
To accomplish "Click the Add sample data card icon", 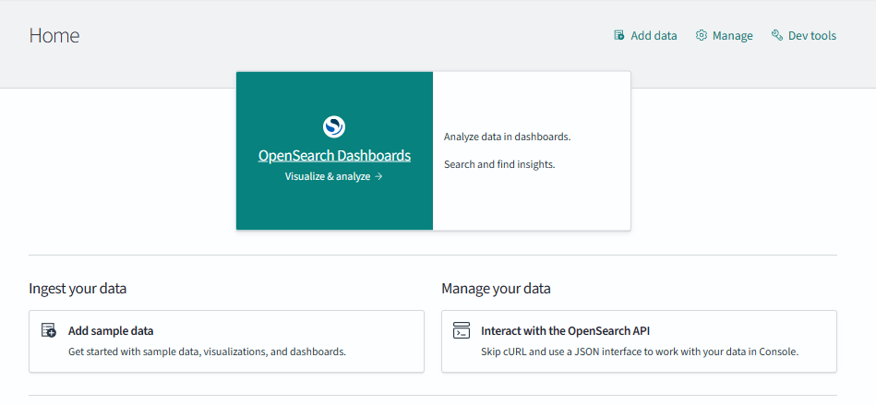I will (x=49, y=330).
